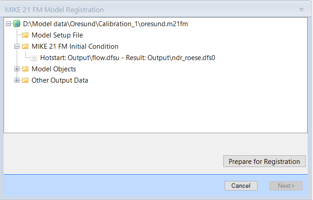
Task: Click the Model Objects folder icon
Action: click(25, 69)
